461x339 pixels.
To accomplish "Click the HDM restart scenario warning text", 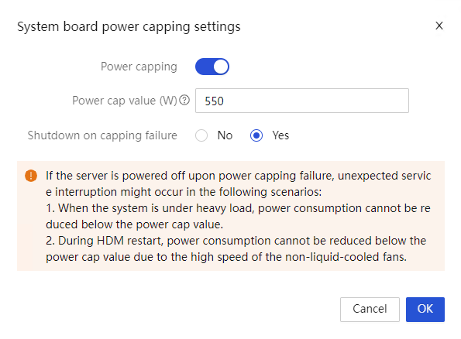I will [x=236, y=248].
